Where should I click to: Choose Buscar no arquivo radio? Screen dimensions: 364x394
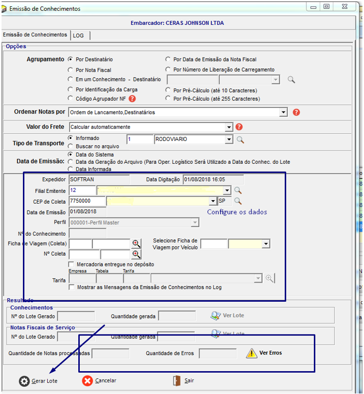point(71,146)
